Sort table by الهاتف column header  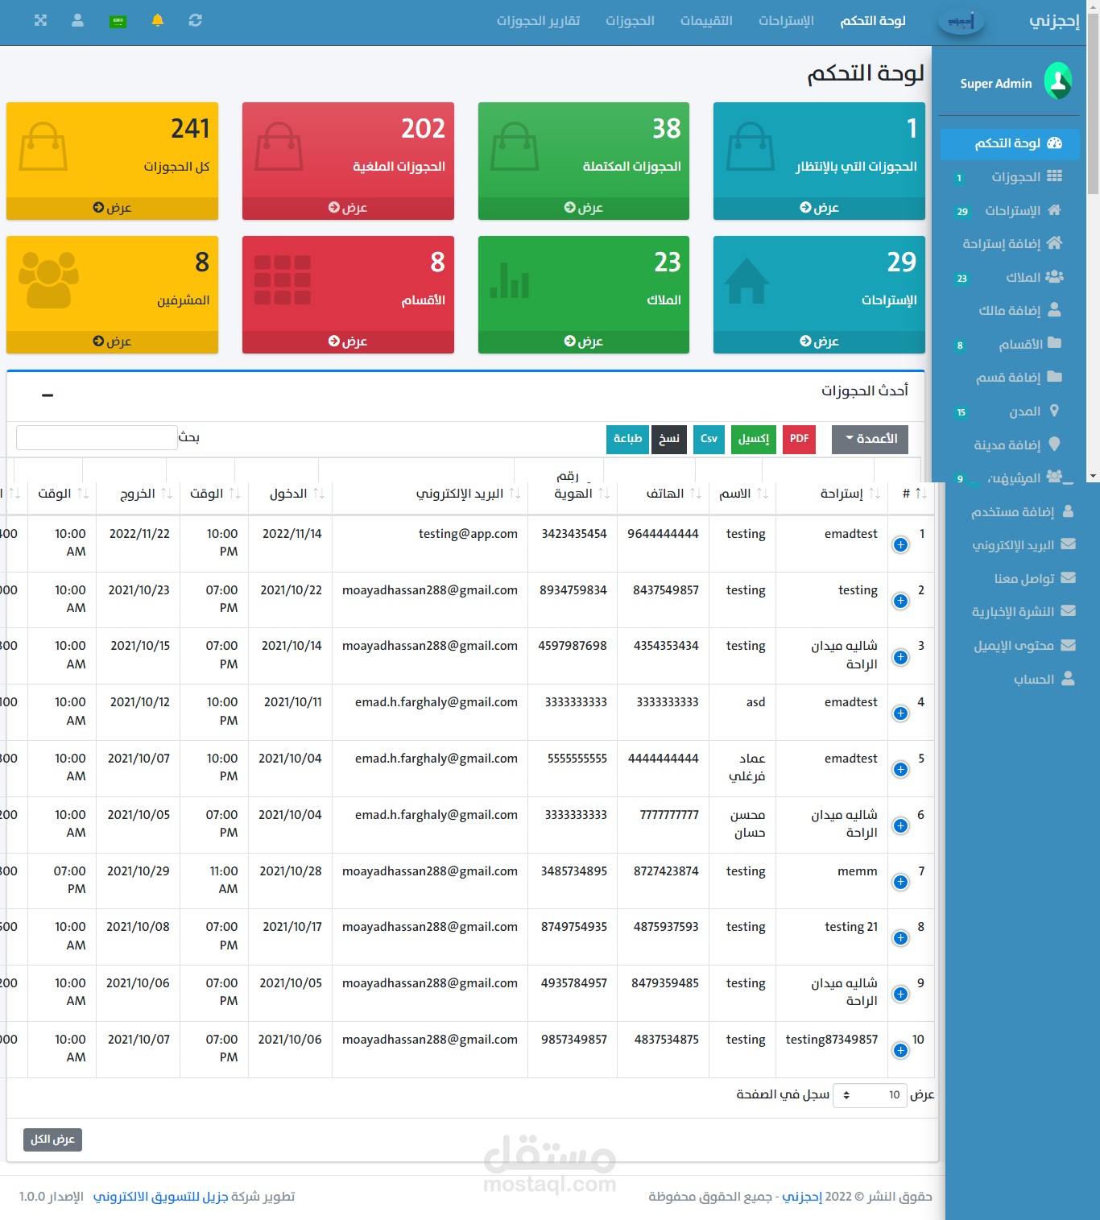point(664,494)
